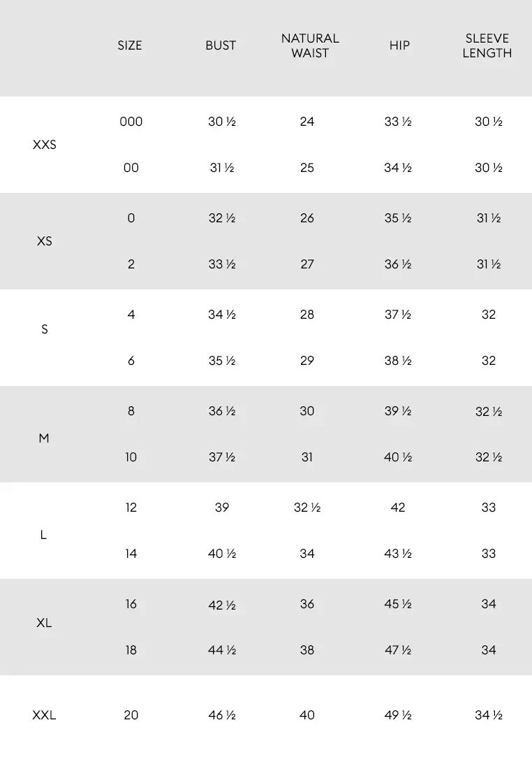Click the XXL size row label
Screen dimensions: 532x769
coord(44,715)
